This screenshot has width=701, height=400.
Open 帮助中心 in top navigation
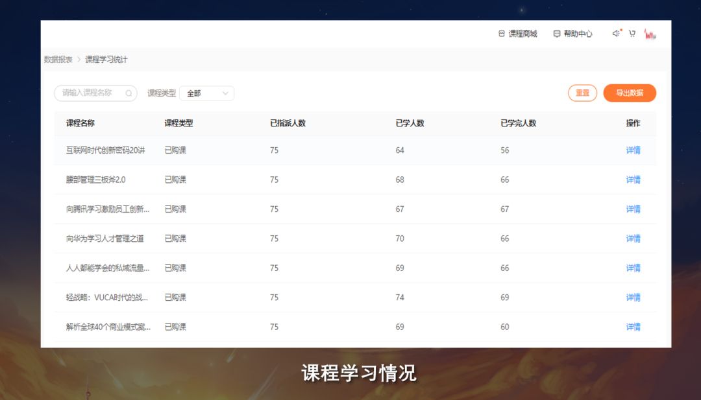(x=578, y=34)
